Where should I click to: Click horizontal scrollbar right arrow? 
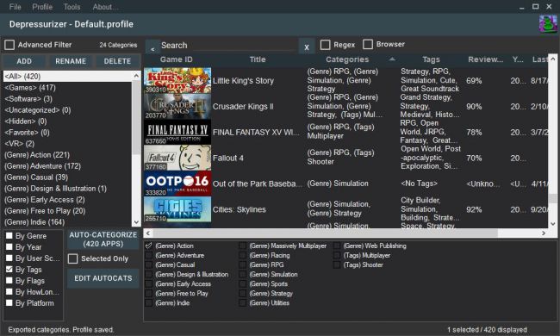[x=544, y=233]
